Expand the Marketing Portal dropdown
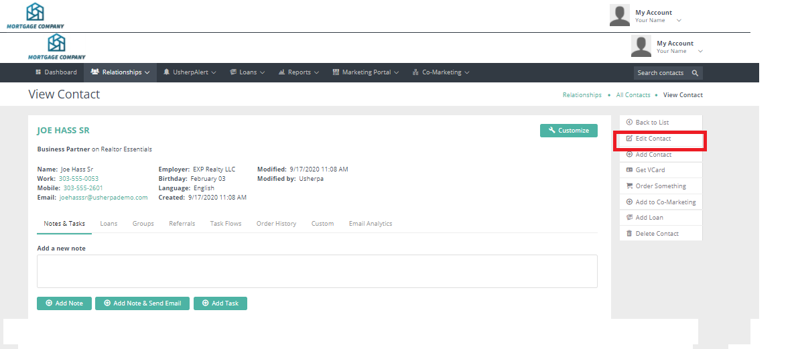Image resolution: width=792 pixels, height=349 pixels. [366, 72]
